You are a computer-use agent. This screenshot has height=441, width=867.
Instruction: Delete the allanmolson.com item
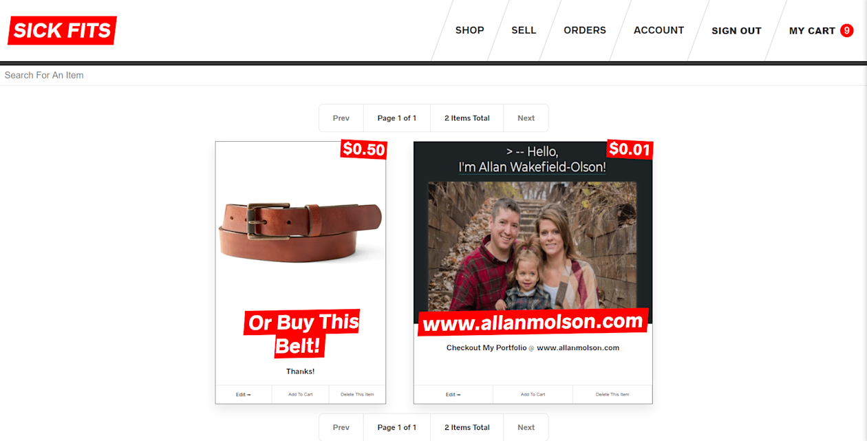(612, 394)
